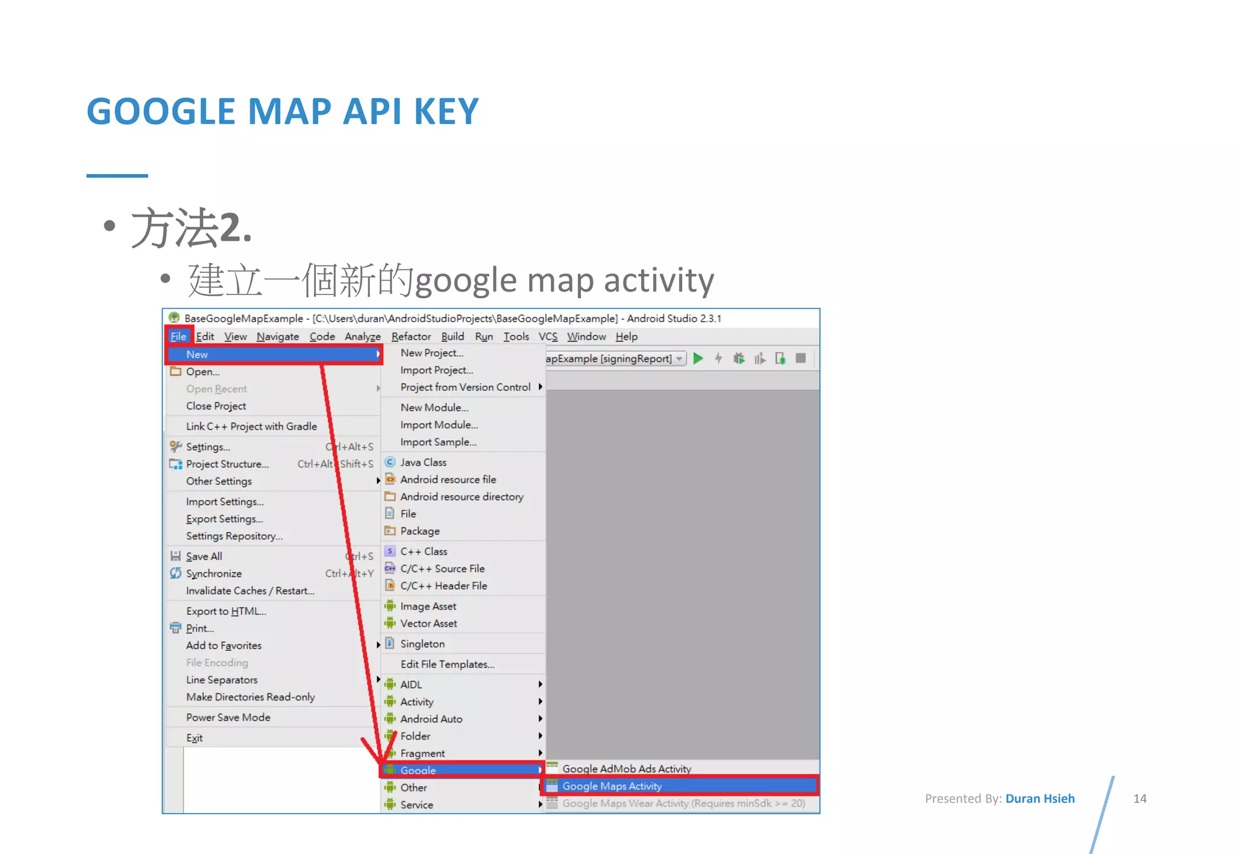Image resolution: width=1234 pixels, height=854 pixels.
Task: Open the Build menu
Action: (453, 337)
